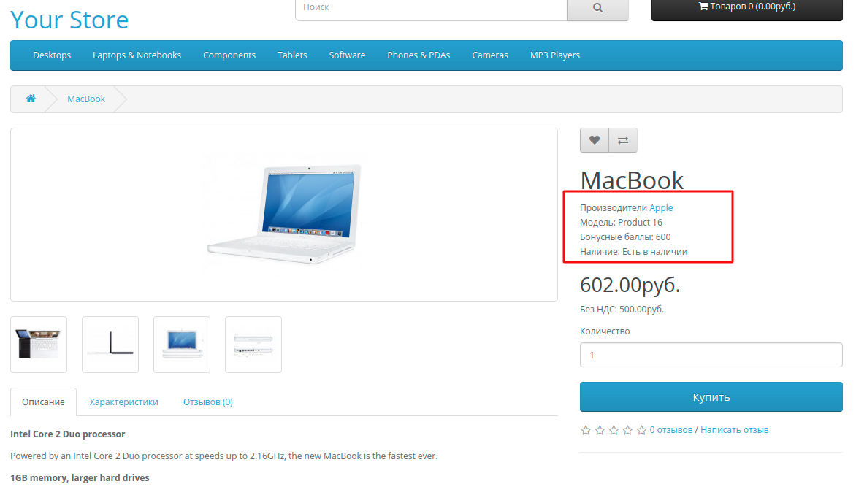Image resolution: width=856 pixels, height=495 pixels.
Task: Open the Apple manufacturer link
Action: [661, 207]
